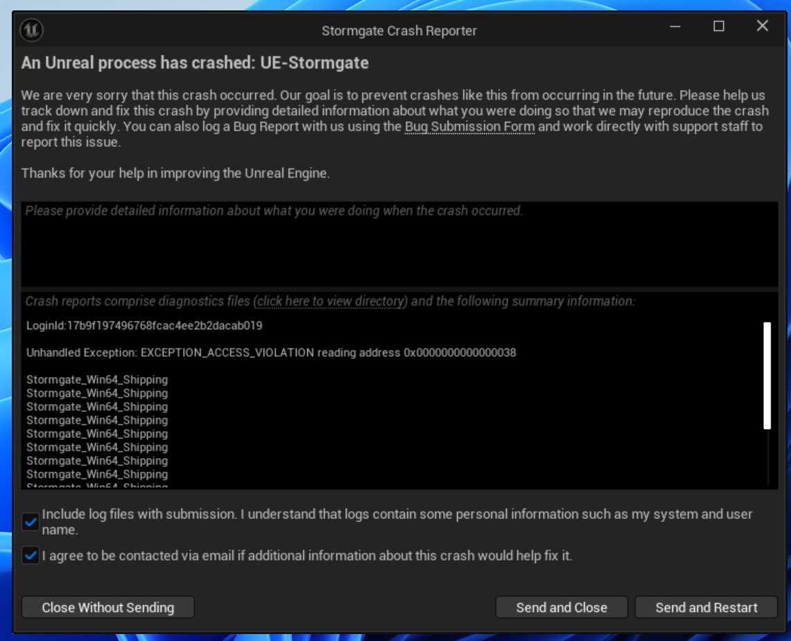Minimize the Stormgate Crash Reporter window

pos(676,26)
